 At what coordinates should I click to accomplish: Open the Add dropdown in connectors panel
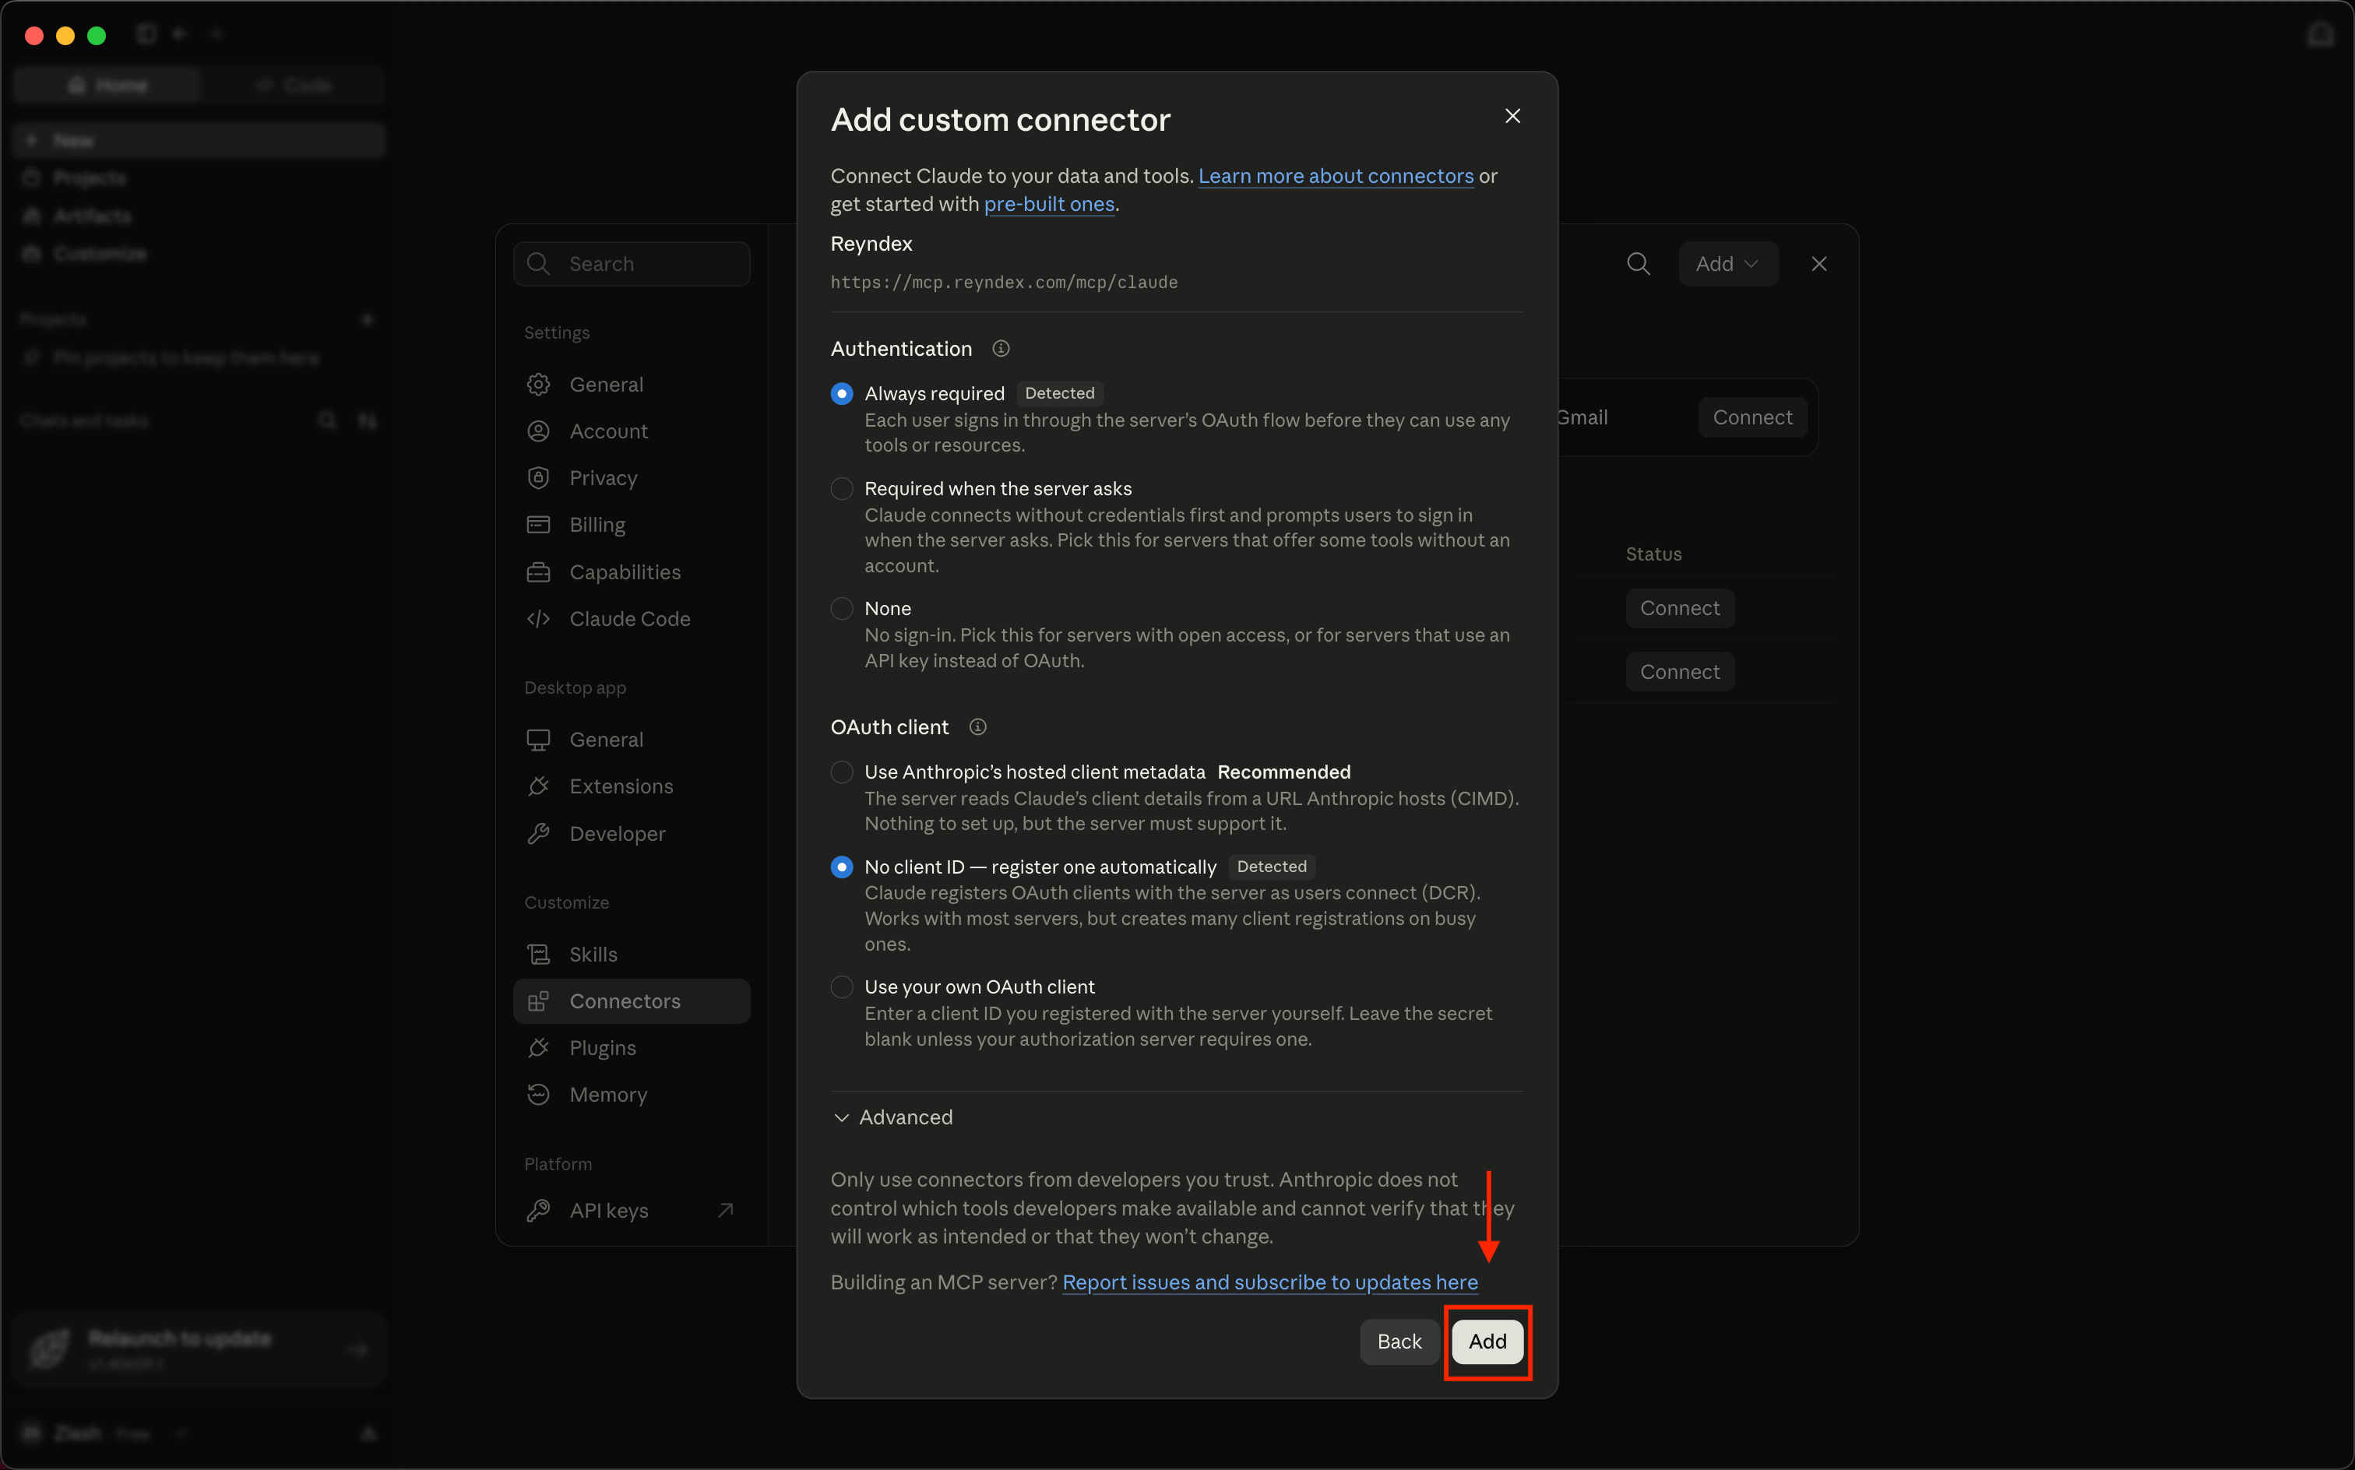click(1728, 263)
